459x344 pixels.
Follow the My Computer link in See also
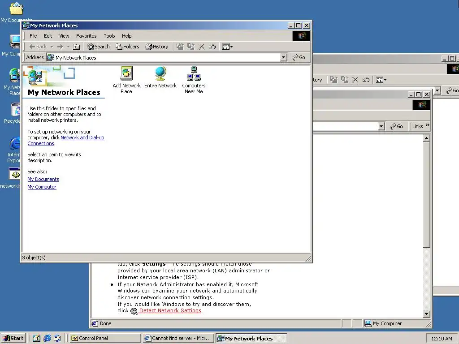(42, 187)
